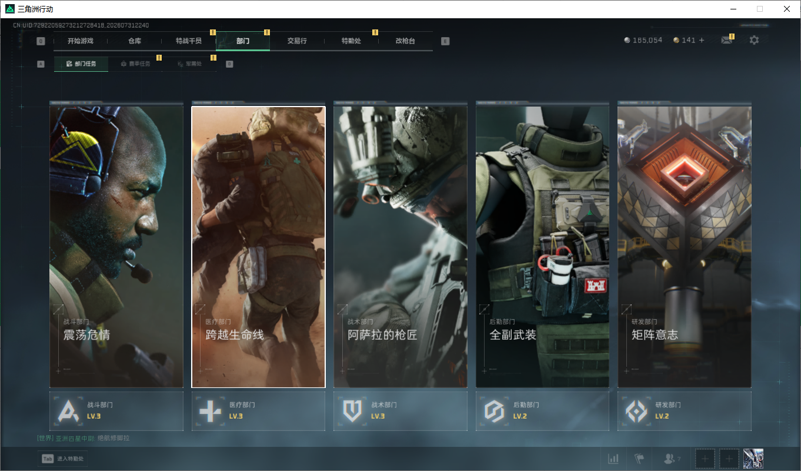Viewport: 801px width, 471px height.
Task: Click the 141 currency amount
Action: coord(689,40)
